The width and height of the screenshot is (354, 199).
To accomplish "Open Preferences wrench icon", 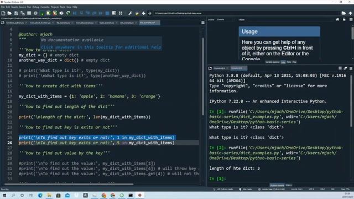I will [131, 13].
